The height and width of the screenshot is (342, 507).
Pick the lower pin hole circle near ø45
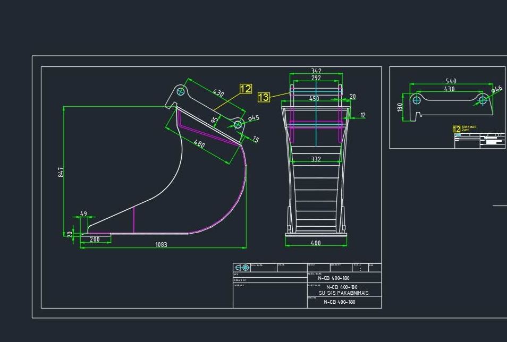click(238, 125)
